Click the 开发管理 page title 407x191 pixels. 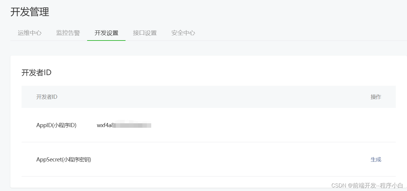pyautogui.click(x=30, y=12)
